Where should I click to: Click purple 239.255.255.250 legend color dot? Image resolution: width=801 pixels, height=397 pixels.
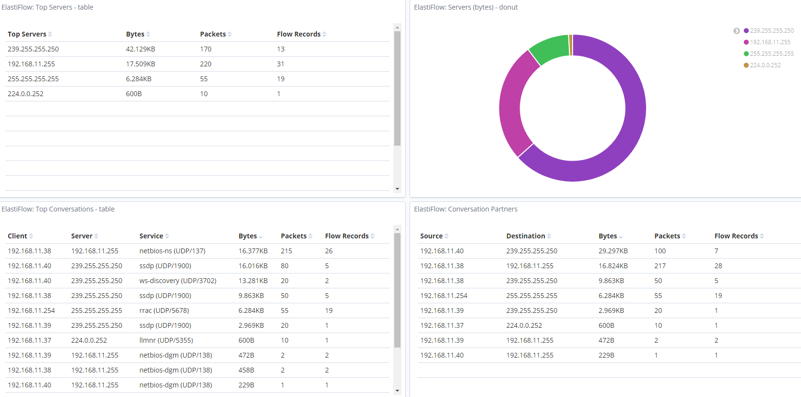[746, 31]
